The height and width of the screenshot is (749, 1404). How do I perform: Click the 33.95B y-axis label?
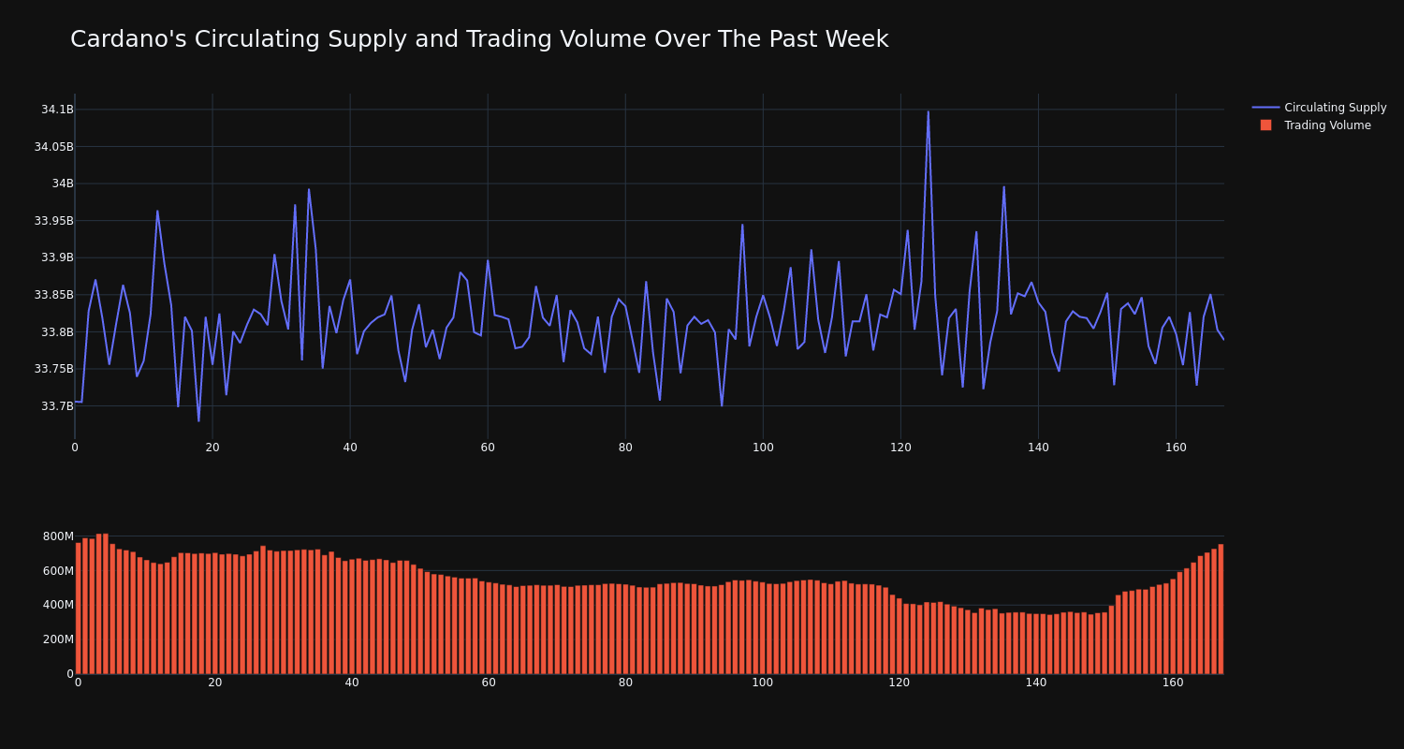click(x=53, y=221)
